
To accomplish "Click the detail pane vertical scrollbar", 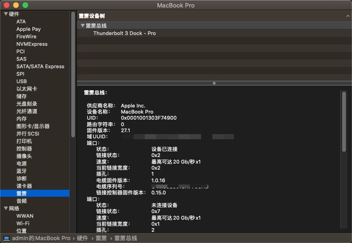I will tap(344, 121).
